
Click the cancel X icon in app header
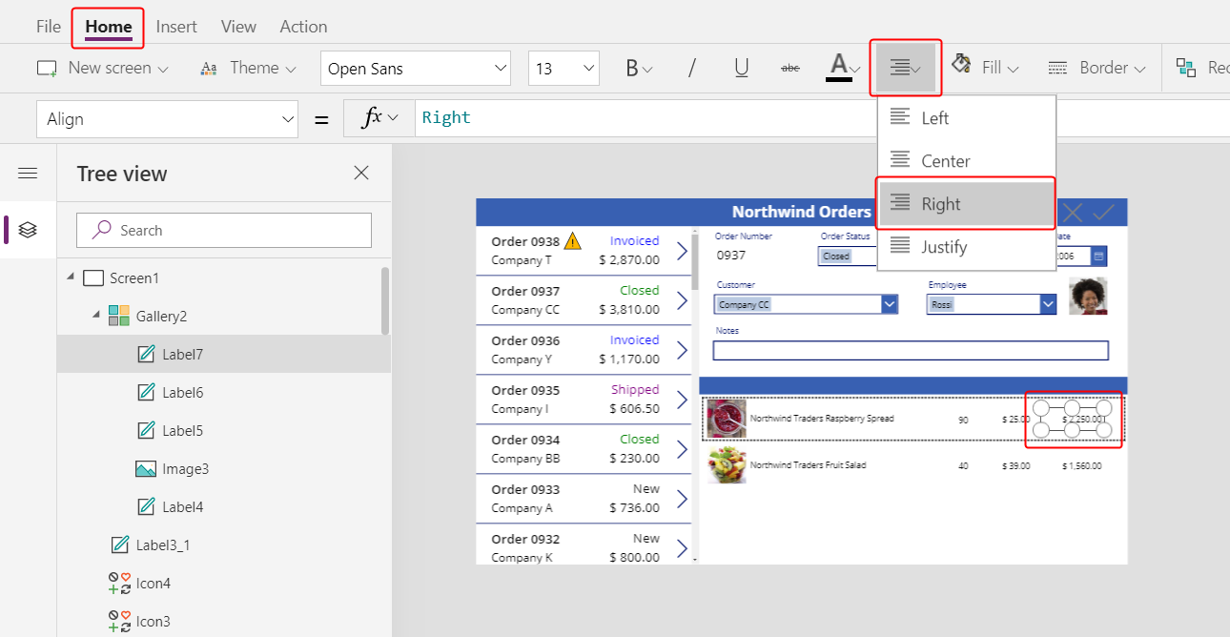(x=1072, y=212)
